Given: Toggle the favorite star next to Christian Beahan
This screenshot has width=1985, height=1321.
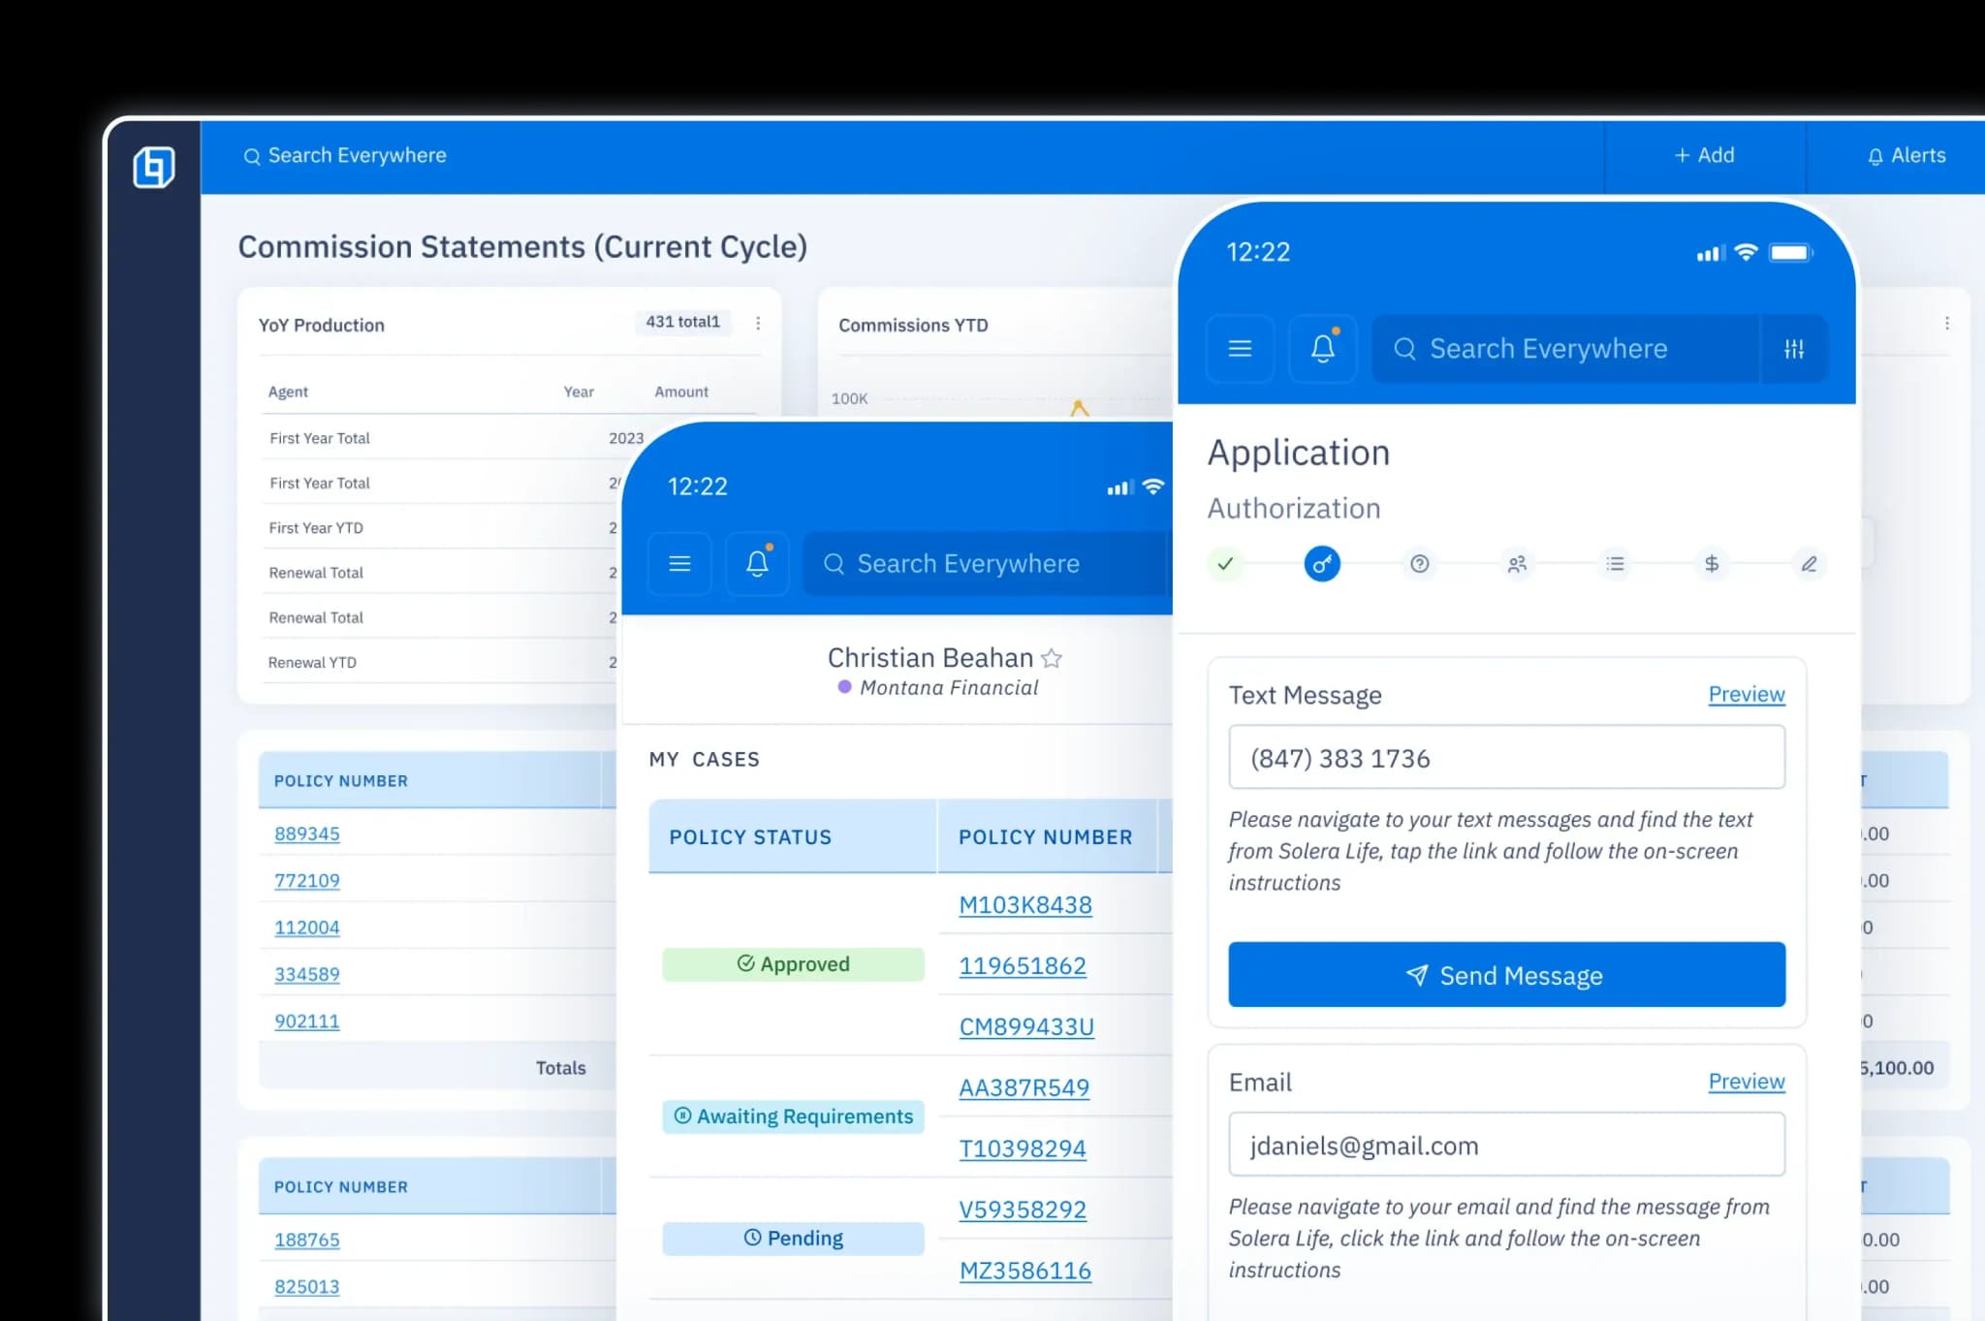Looking at the screenshot, I should tap(1052, 658).
